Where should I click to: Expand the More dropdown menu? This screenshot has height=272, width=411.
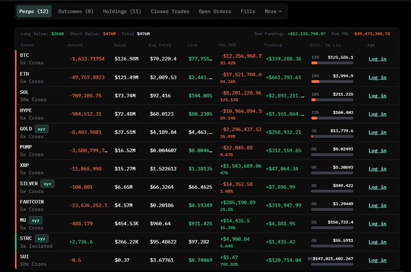(273, 12)
